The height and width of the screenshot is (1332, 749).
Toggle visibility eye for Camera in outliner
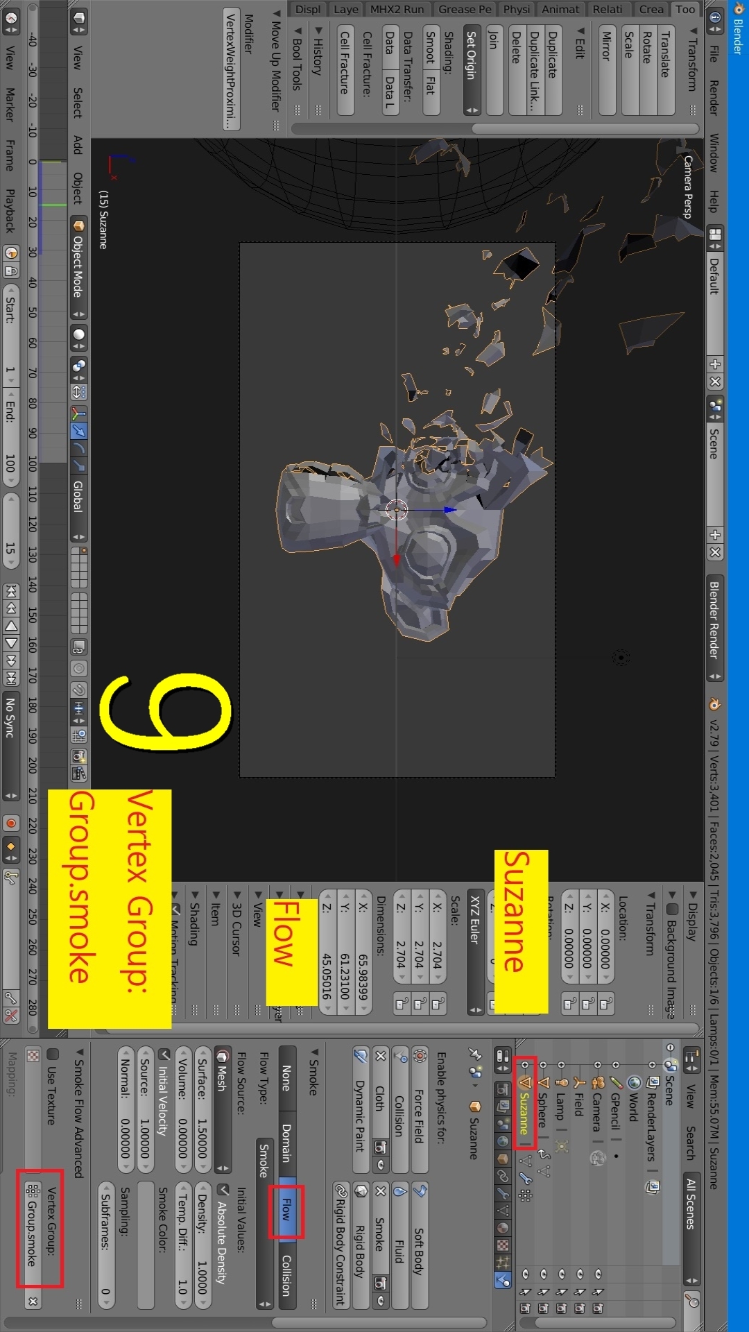coord(598,1274)
